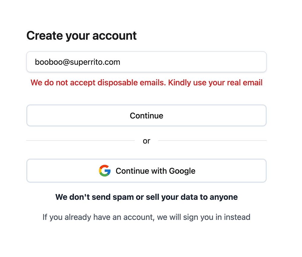Click divider line right of "or"
302x257 pixels.
click(212, 140)
